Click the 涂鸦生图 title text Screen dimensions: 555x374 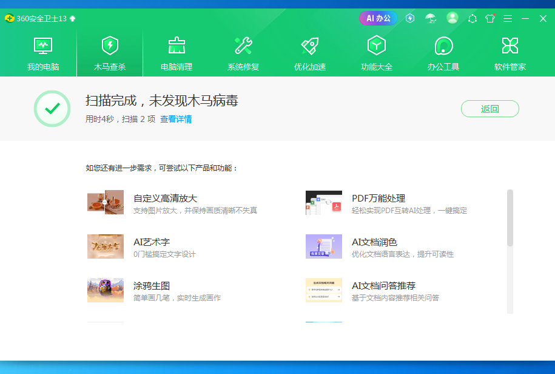[x=152, y=286]
